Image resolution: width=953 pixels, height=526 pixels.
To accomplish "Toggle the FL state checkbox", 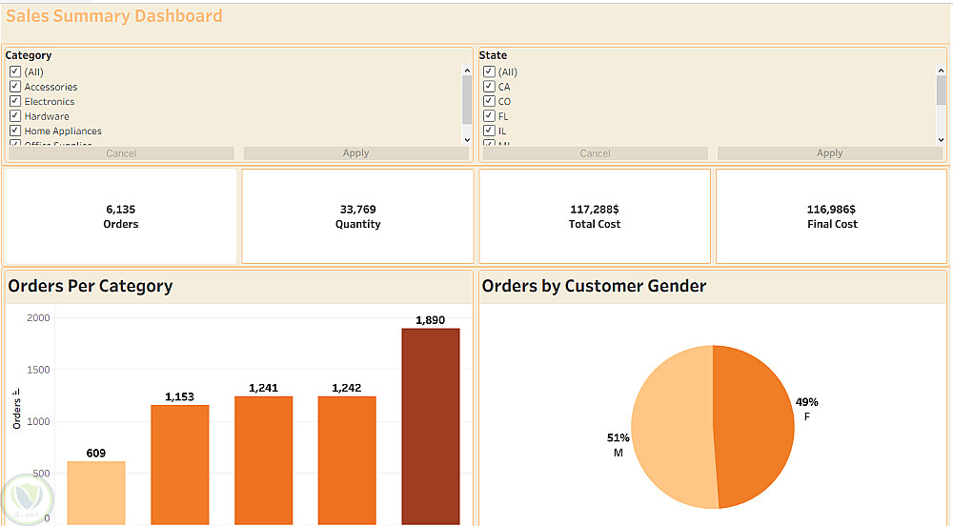I will tap(489, 116).
